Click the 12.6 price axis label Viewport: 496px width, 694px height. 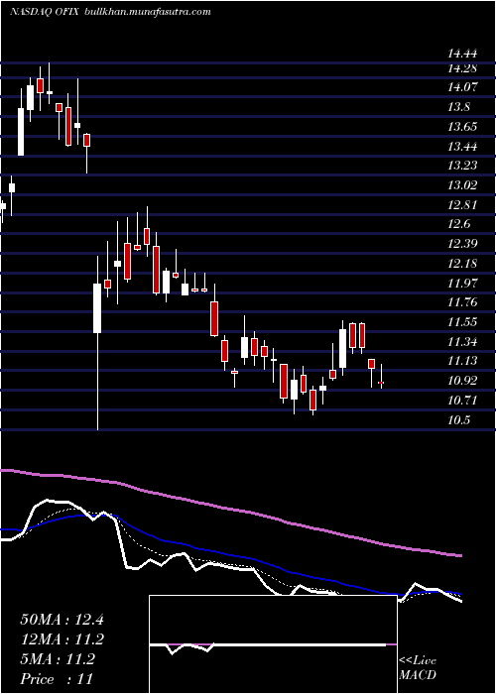coord(458,224)
